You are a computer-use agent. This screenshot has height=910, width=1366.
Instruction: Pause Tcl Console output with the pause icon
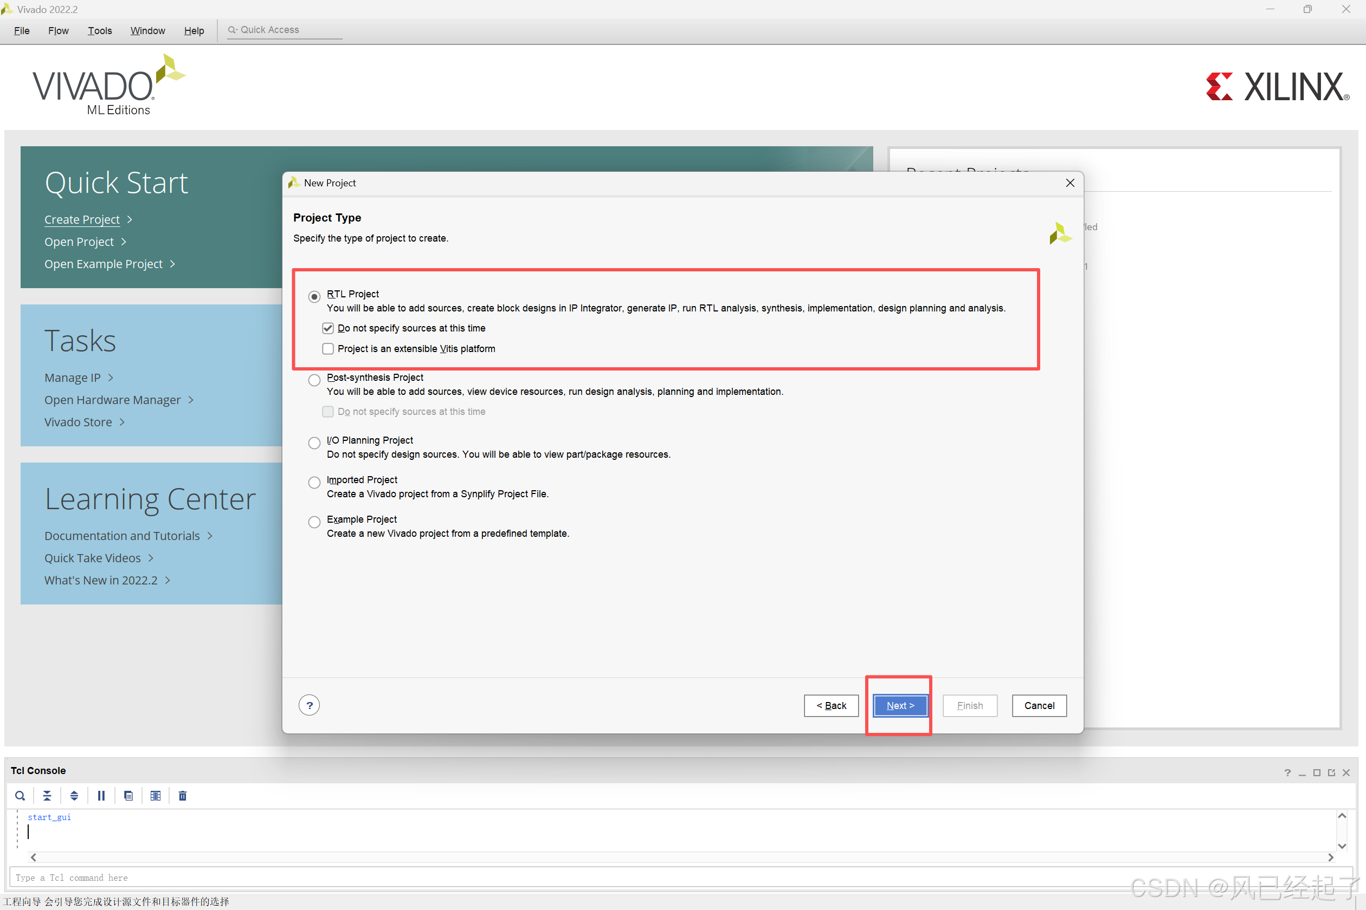tap(101, 796)
